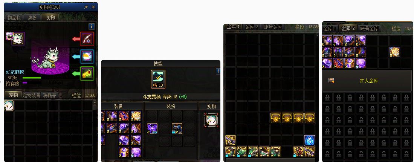Click the blue info button in pet panel

92,26
